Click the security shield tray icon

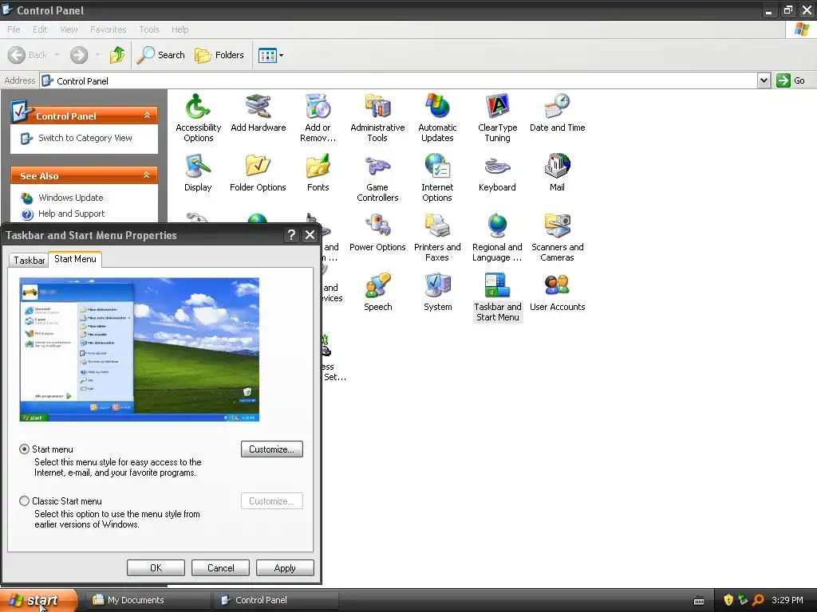pyautogui.click(x=728, y=600)
